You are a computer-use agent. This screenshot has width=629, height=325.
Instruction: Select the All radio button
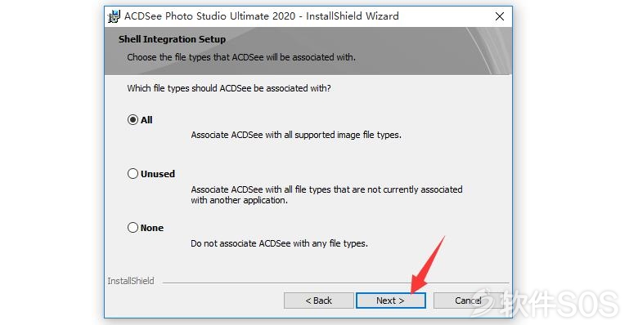click(133, 120)
